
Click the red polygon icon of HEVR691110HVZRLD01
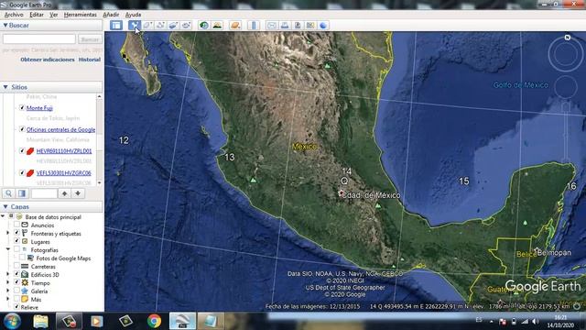(x=30, y=151)
